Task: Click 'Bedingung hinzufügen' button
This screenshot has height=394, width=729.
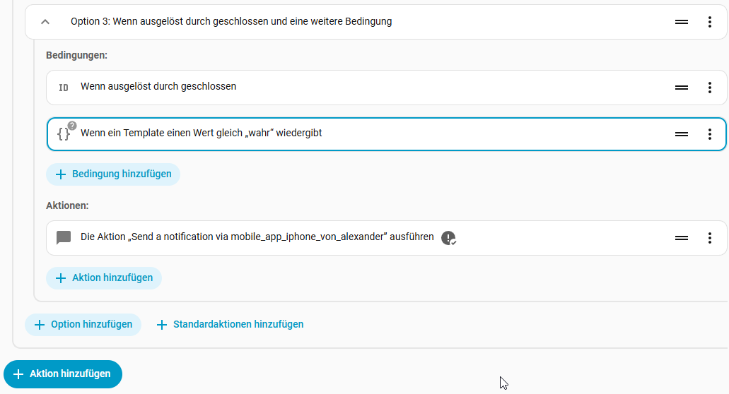Action: (x=113, y=174)
